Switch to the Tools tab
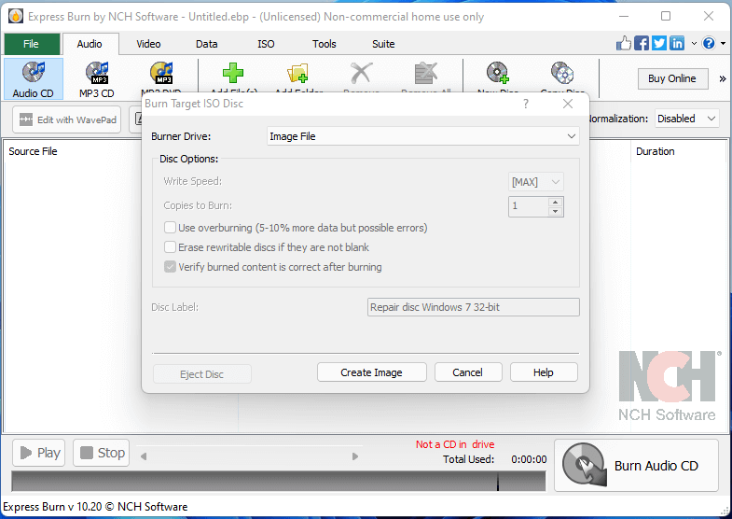 pyautogui.click(x=325, y=44)
